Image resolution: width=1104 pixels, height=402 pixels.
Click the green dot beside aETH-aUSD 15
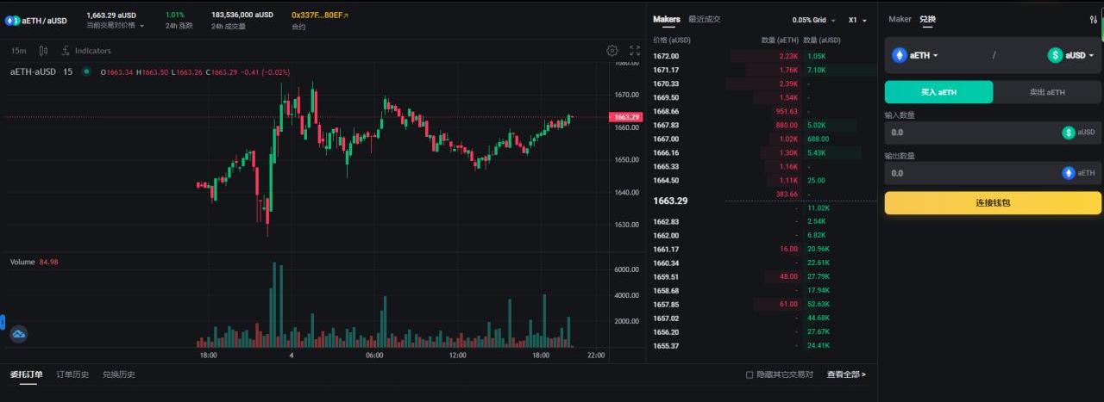coord(86,71)
